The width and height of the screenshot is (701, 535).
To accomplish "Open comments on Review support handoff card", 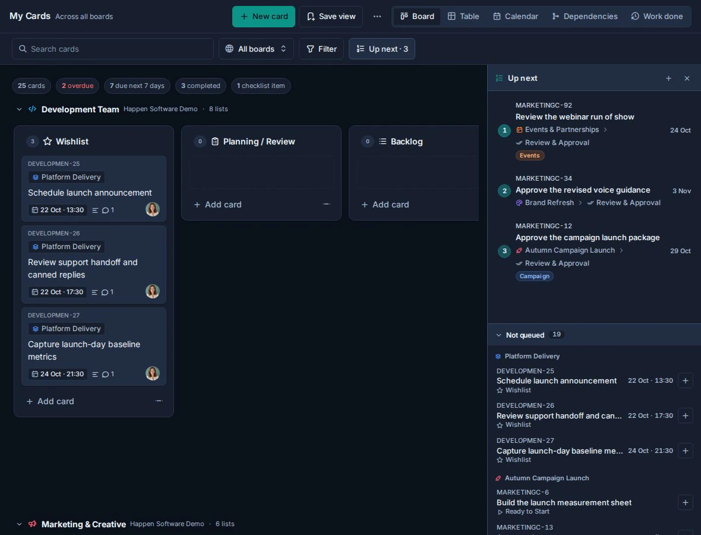I will pyautogui.click(x=108, y=292).
